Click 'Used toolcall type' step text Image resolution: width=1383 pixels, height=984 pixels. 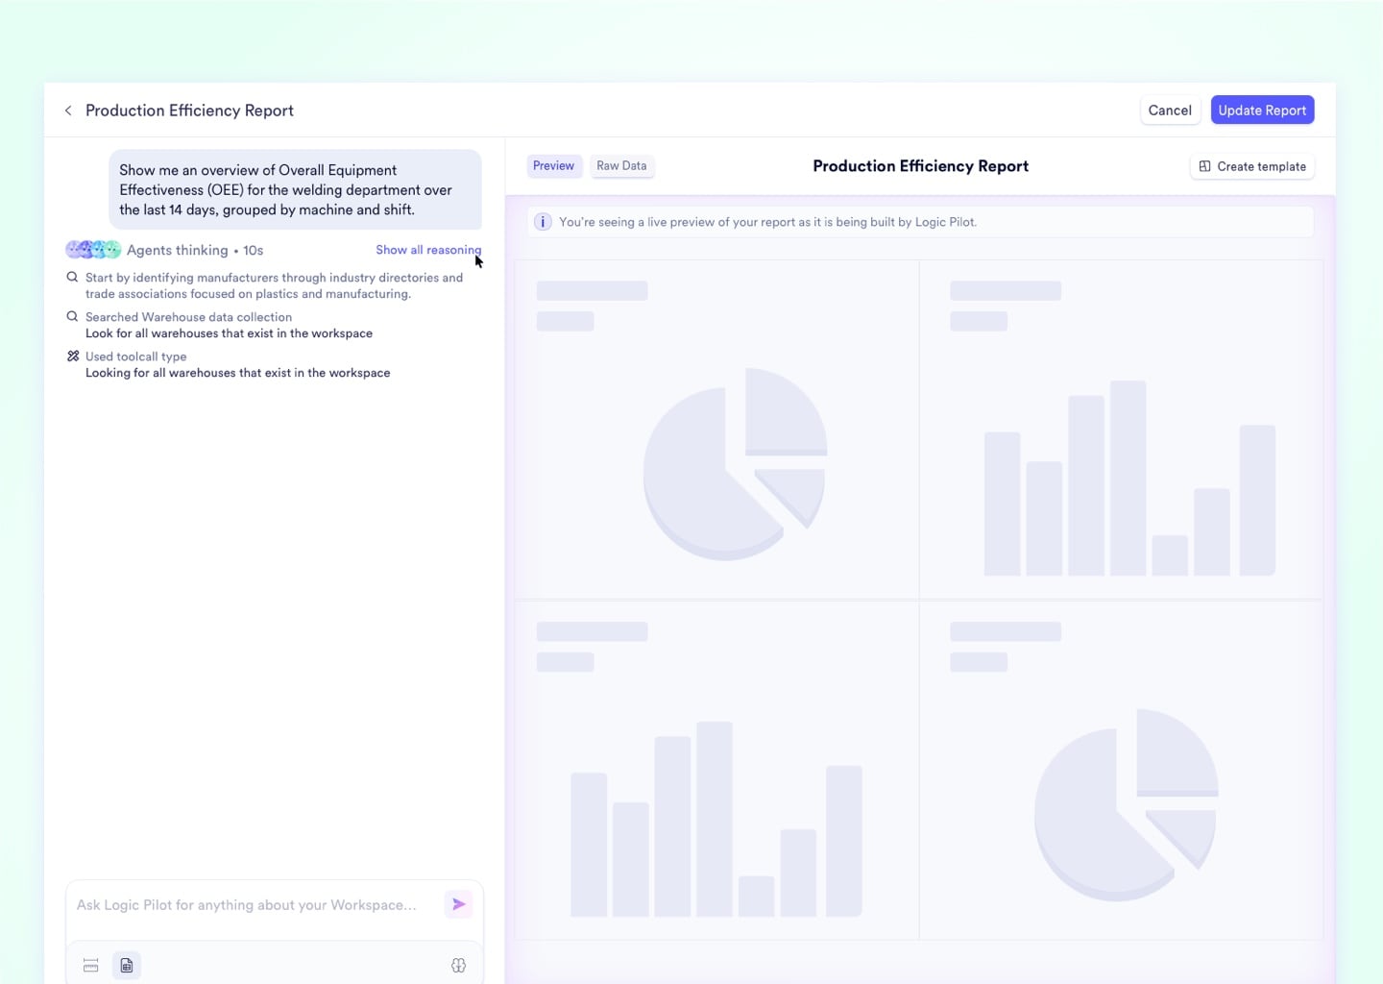(135, 357)
